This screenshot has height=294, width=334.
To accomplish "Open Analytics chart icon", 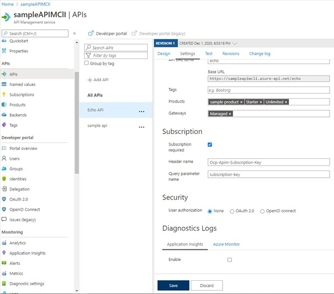I will tap(4, 243).
